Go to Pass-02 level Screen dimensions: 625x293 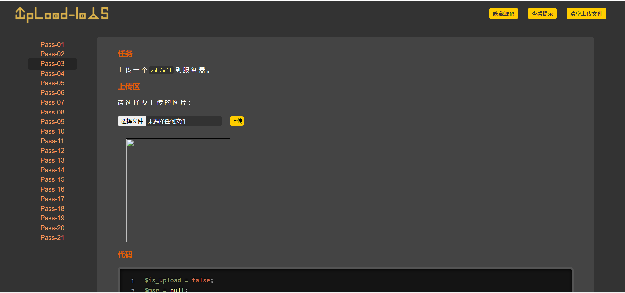(x=52, y=54)
